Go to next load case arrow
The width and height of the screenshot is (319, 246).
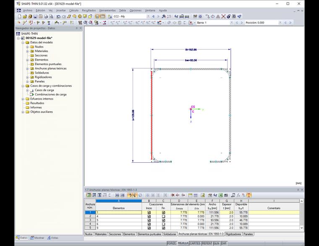click(158, 16)
